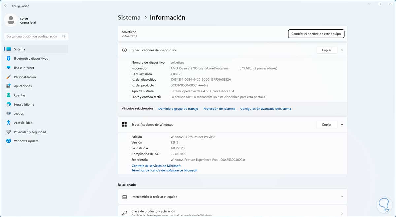Select Aplicaciones menu label
The height and width of the screenshot is (217, 396).
click(23, 86)
